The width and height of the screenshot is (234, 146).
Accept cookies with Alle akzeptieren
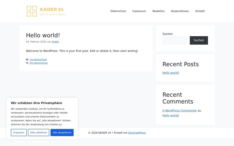62,132
